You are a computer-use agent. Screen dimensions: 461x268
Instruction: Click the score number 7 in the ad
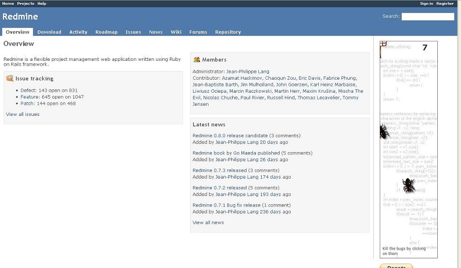coord(425,47)
